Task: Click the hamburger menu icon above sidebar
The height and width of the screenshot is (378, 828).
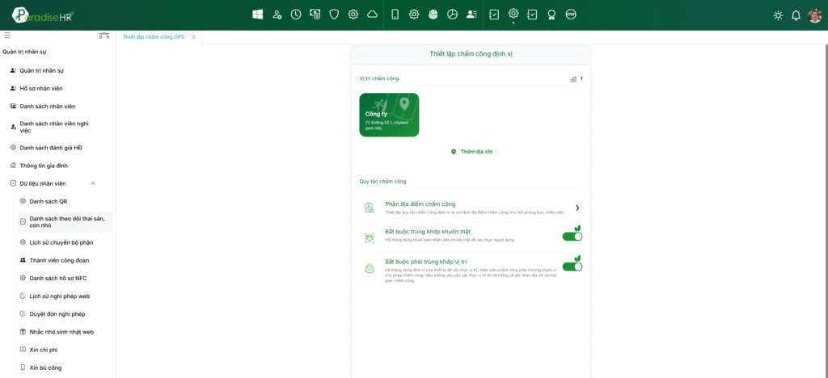Action: tap(7, 36)
